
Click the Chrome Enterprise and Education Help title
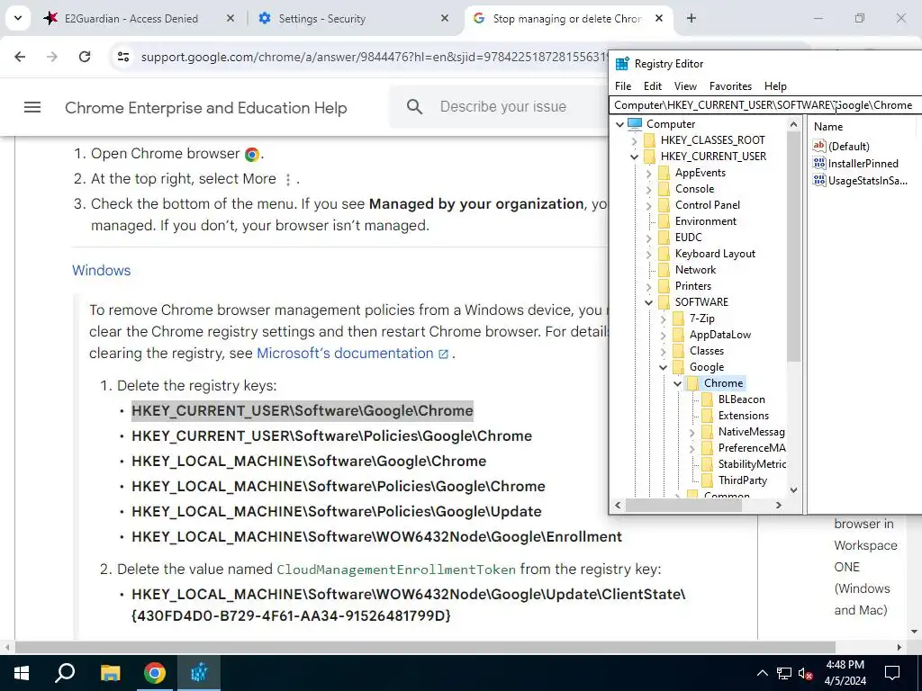tap(206, 108)
